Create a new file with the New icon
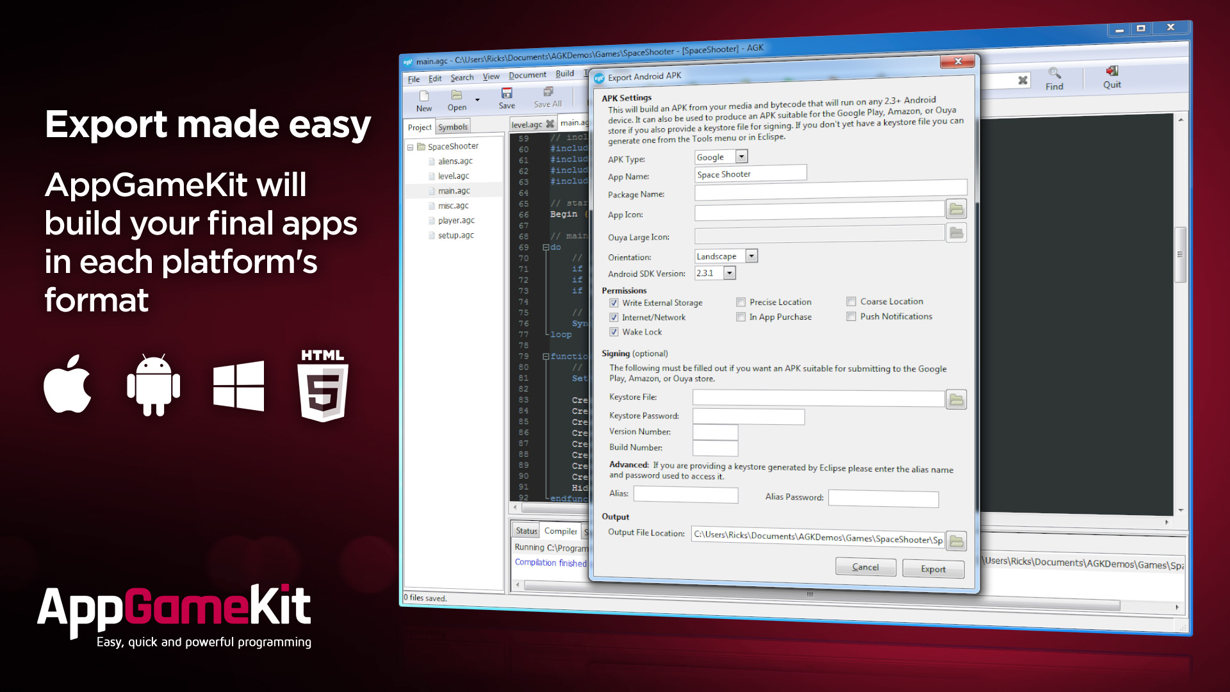1230x692 pixels. pos(423,97)
